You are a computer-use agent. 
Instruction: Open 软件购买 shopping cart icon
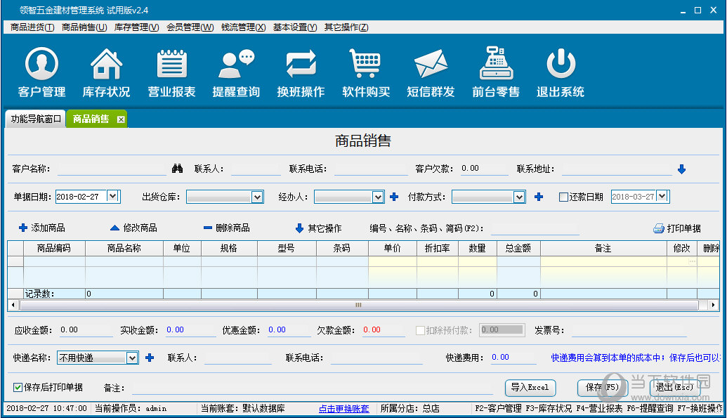tap(366, 72)
